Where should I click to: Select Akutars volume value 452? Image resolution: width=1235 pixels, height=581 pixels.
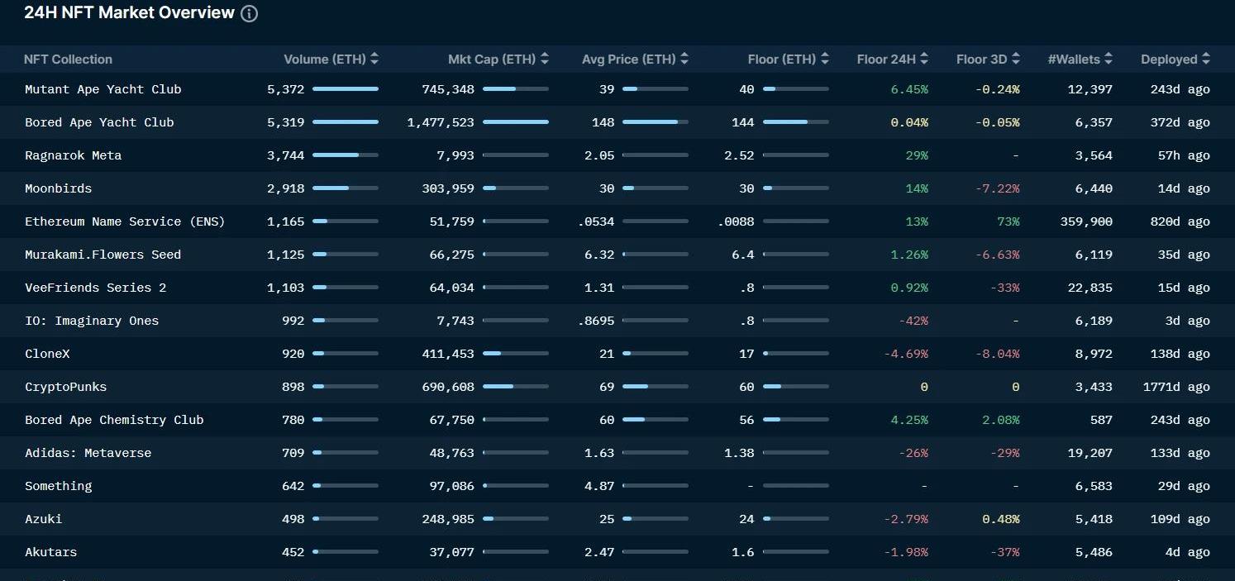point(293,552)
